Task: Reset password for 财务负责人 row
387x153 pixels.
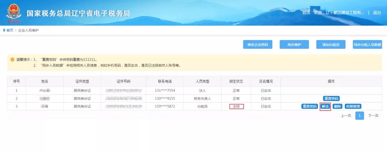Action: 331,99
